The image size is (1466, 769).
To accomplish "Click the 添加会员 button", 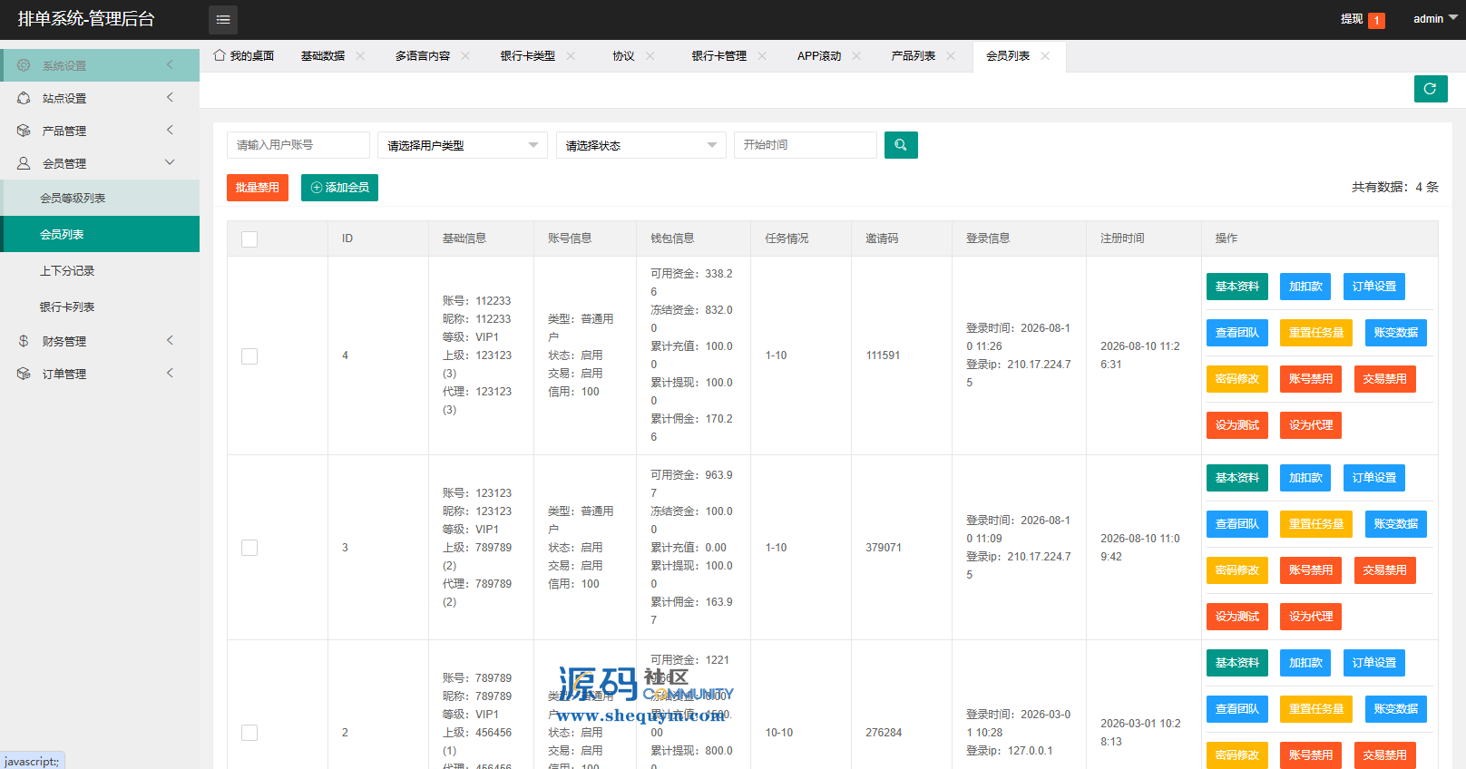I will point(339,188).
